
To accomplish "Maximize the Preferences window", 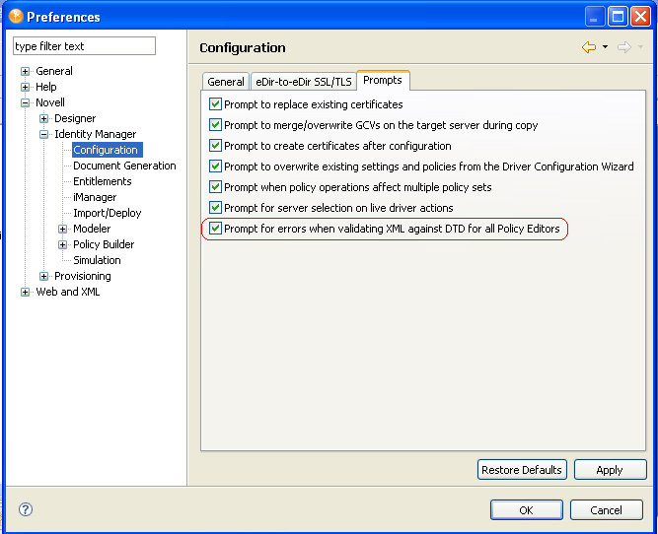I will [618, 17].
